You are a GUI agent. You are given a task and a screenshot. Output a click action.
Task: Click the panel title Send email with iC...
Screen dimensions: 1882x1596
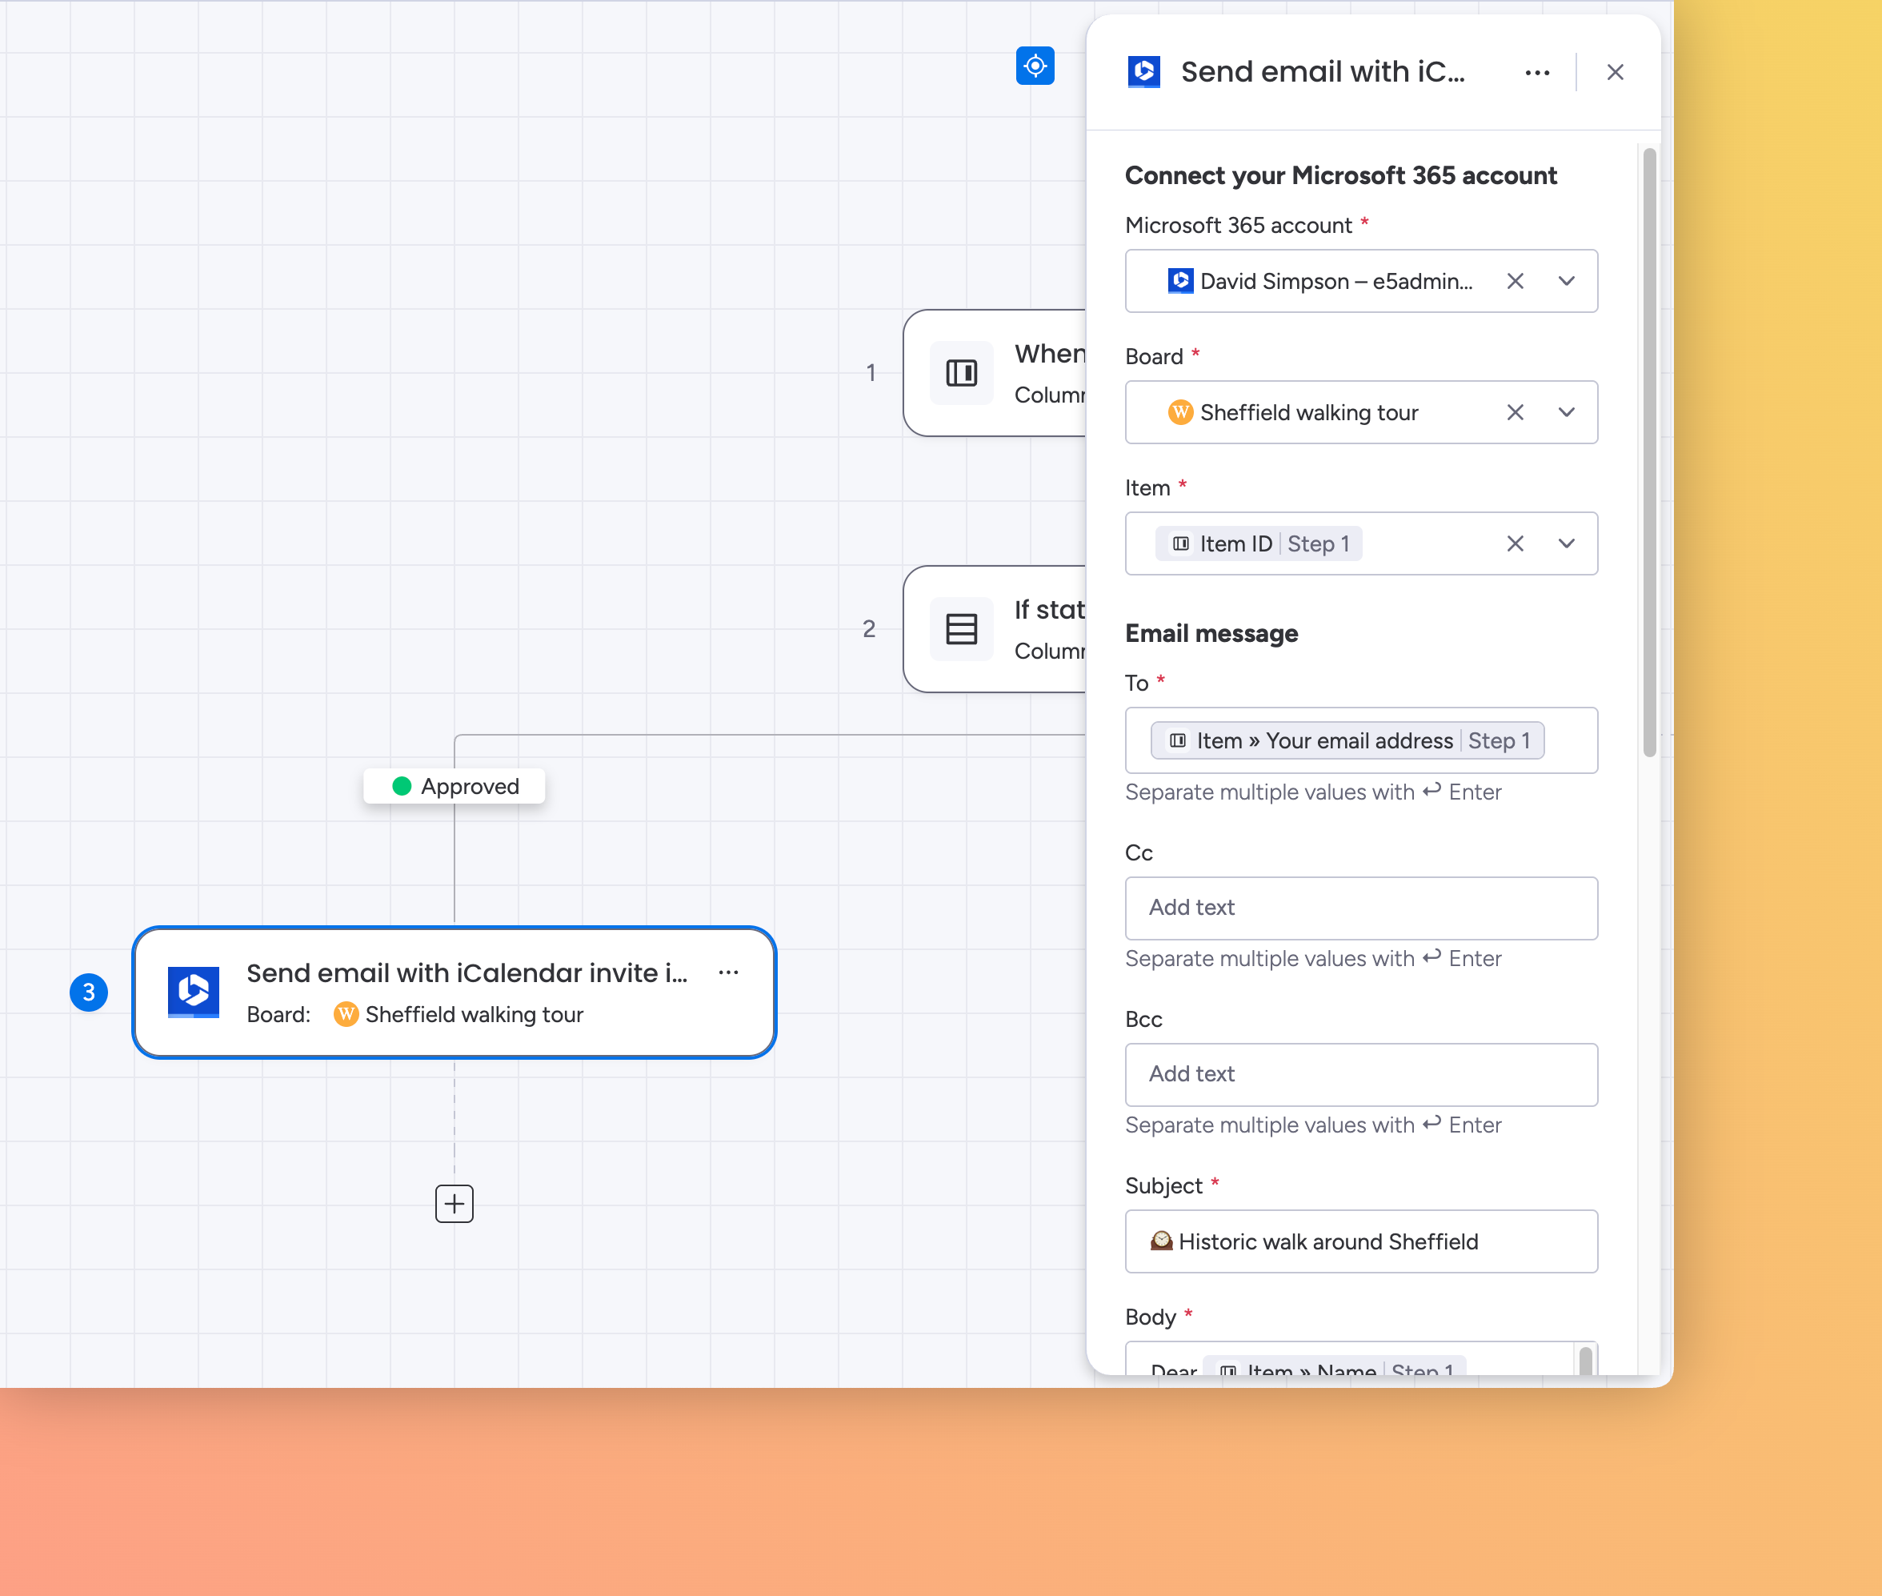click(1322, 71)
